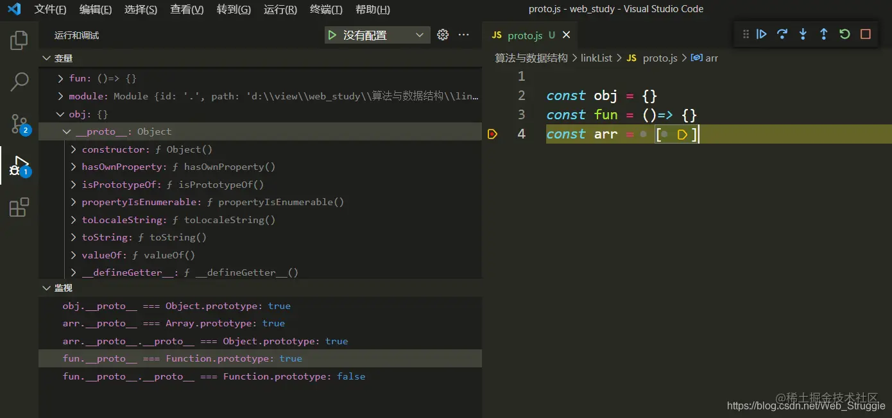Expand the valueOf entry
Image resolution: width=892 pixels, height=418 pixels.
74,255
